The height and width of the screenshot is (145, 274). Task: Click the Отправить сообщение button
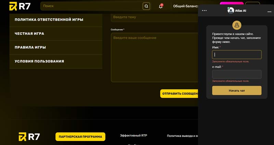pos(179,94)
